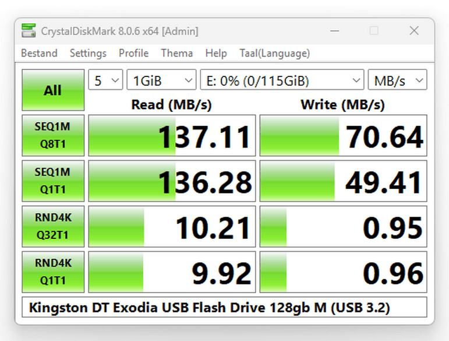Click the CrystalDiskMark app icon in title bar
Viewport: 449px width, 341px height.
pyautogui.click(x=29, y=31)
